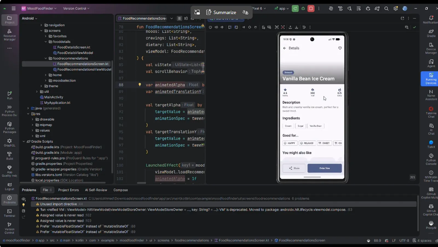Open the Gradle tool window

(431, 33)
